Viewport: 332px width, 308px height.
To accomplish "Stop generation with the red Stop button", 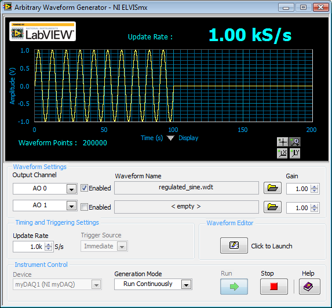I will [274, 287].
